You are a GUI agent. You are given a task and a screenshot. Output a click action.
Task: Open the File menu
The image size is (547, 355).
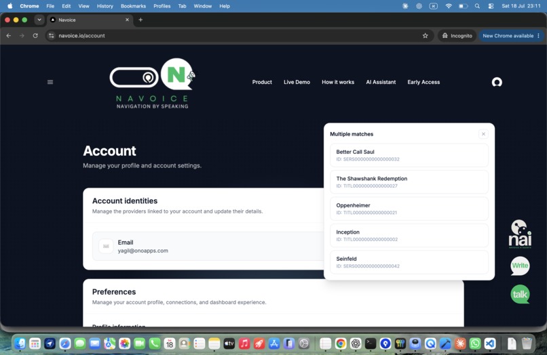pos(50,6)
